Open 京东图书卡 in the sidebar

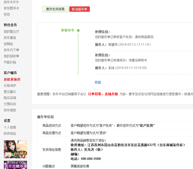point(11,8)
